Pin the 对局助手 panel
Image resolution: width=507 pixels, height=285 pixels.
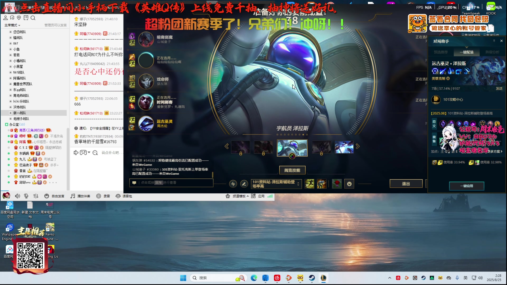point(494,41)
